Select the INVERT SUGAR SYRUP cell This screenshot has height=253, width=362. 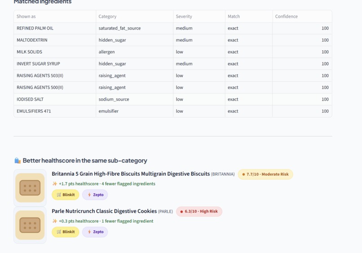pos(55,64)
